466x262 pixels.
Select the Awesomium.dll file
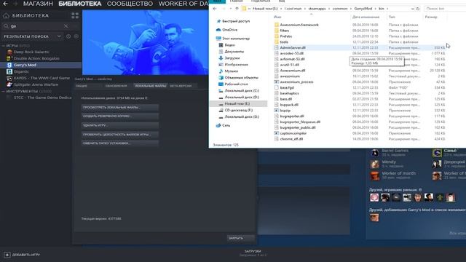293,71
